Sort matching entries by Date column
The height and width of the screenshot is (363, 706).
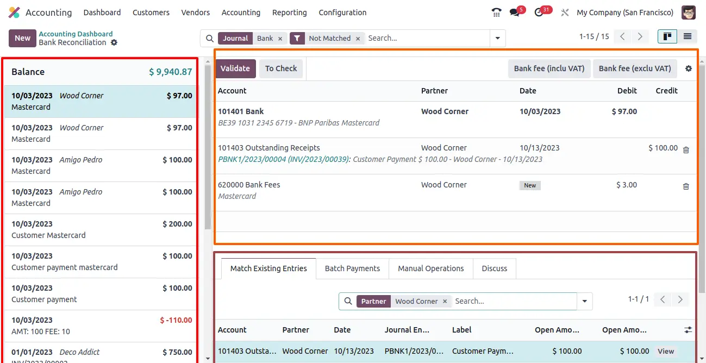[342, 330]
